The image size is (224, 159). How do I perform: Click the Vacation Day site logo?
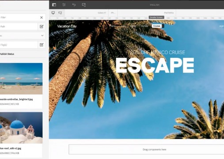coord(67,26)
